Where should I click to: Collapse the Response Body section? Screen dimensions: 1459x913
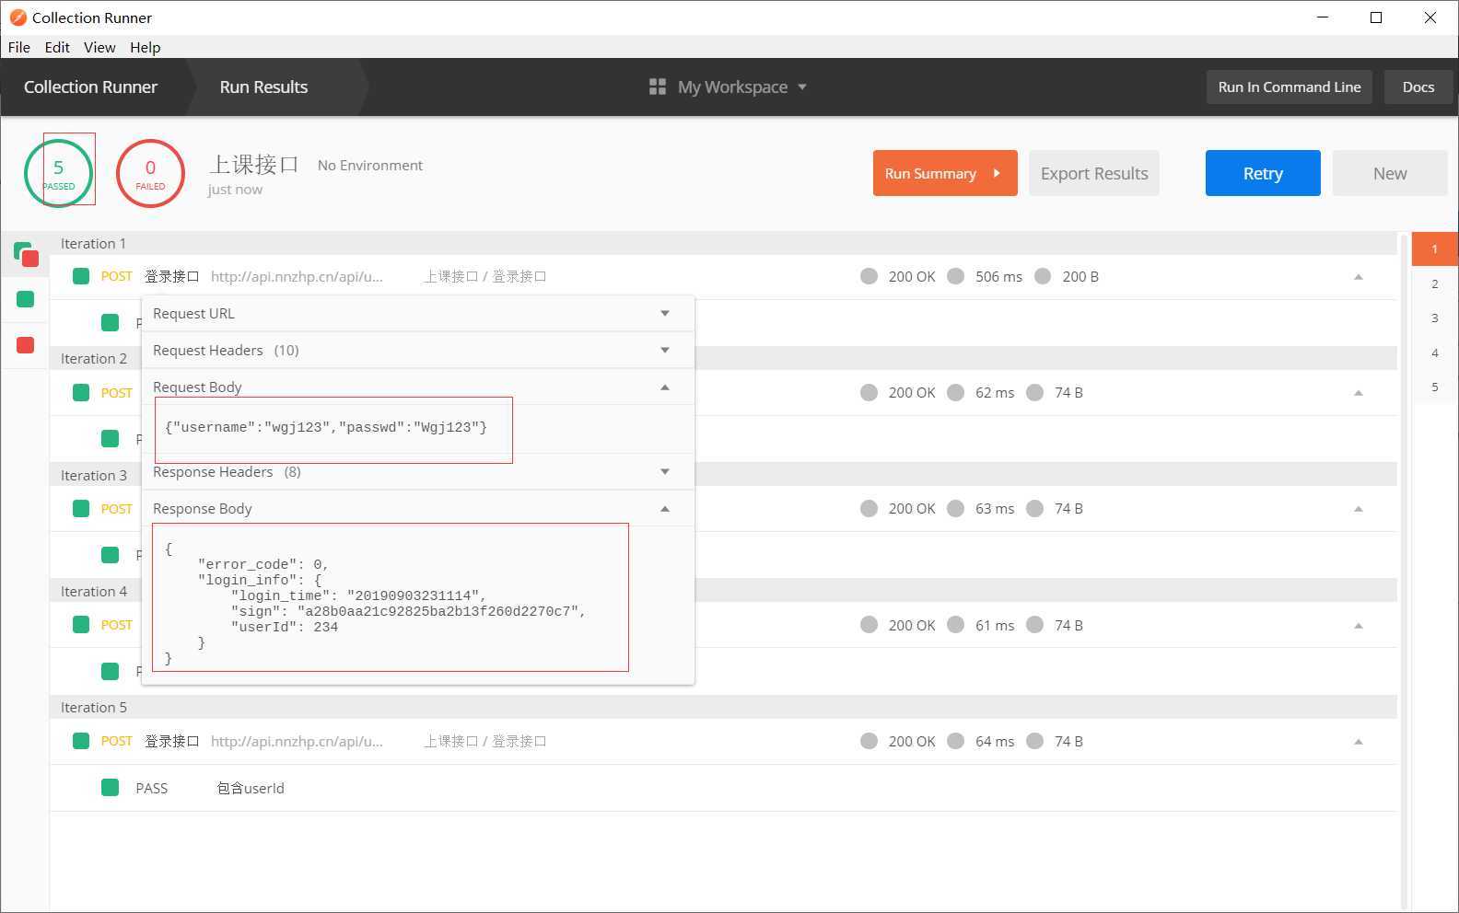click(x=417, y=508)
